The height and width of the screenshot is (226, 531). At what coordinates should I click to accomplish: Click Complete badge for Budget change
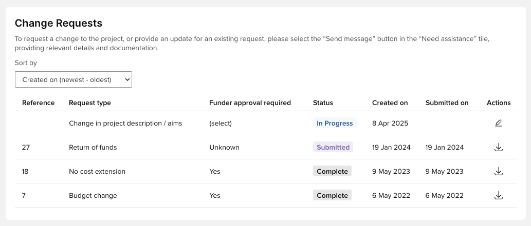tap(332, 195)
